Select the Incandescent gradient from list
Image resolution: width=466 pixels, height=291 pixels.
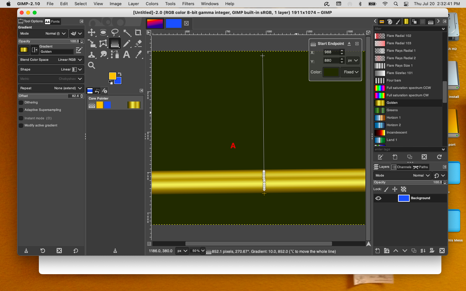coord(396,133)
